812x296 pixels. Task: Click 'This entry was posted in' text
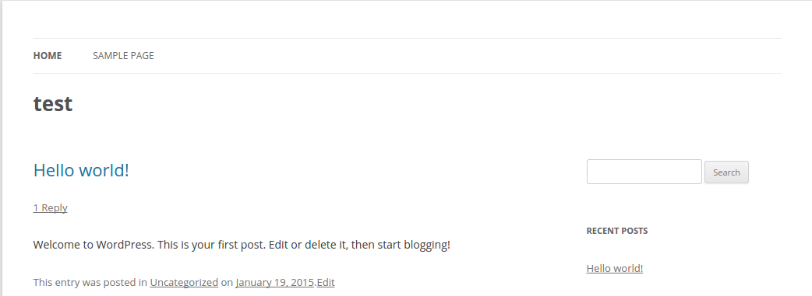pos(90,283)
